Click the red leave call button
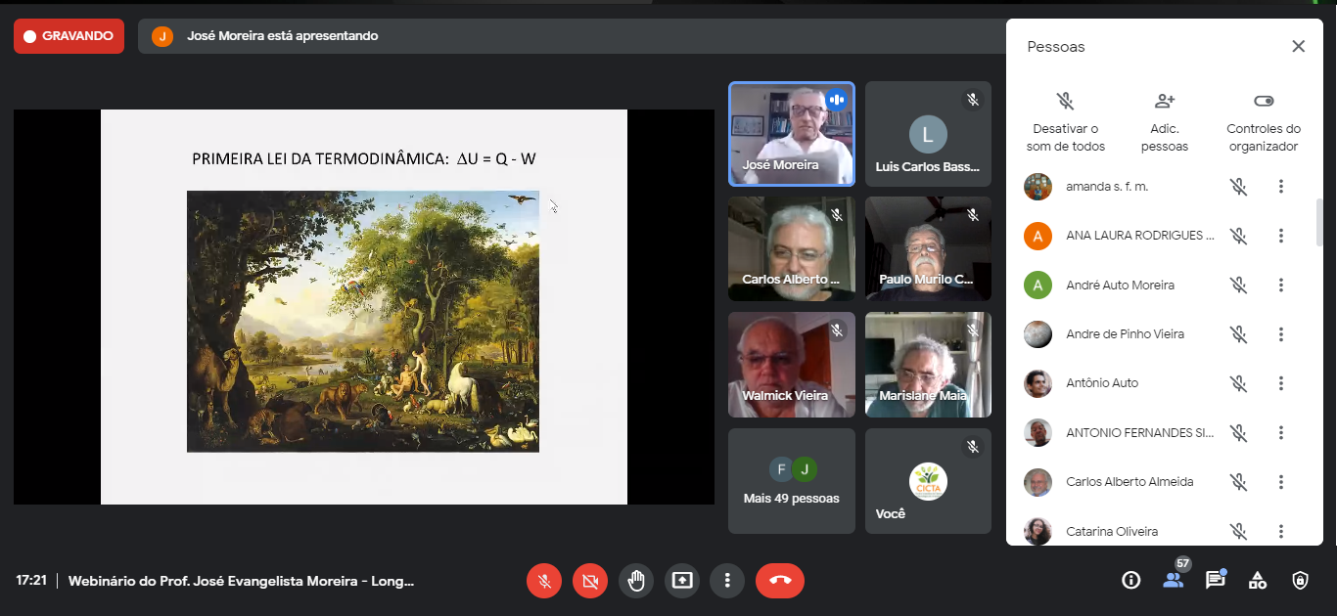 [x=780, y=581]
